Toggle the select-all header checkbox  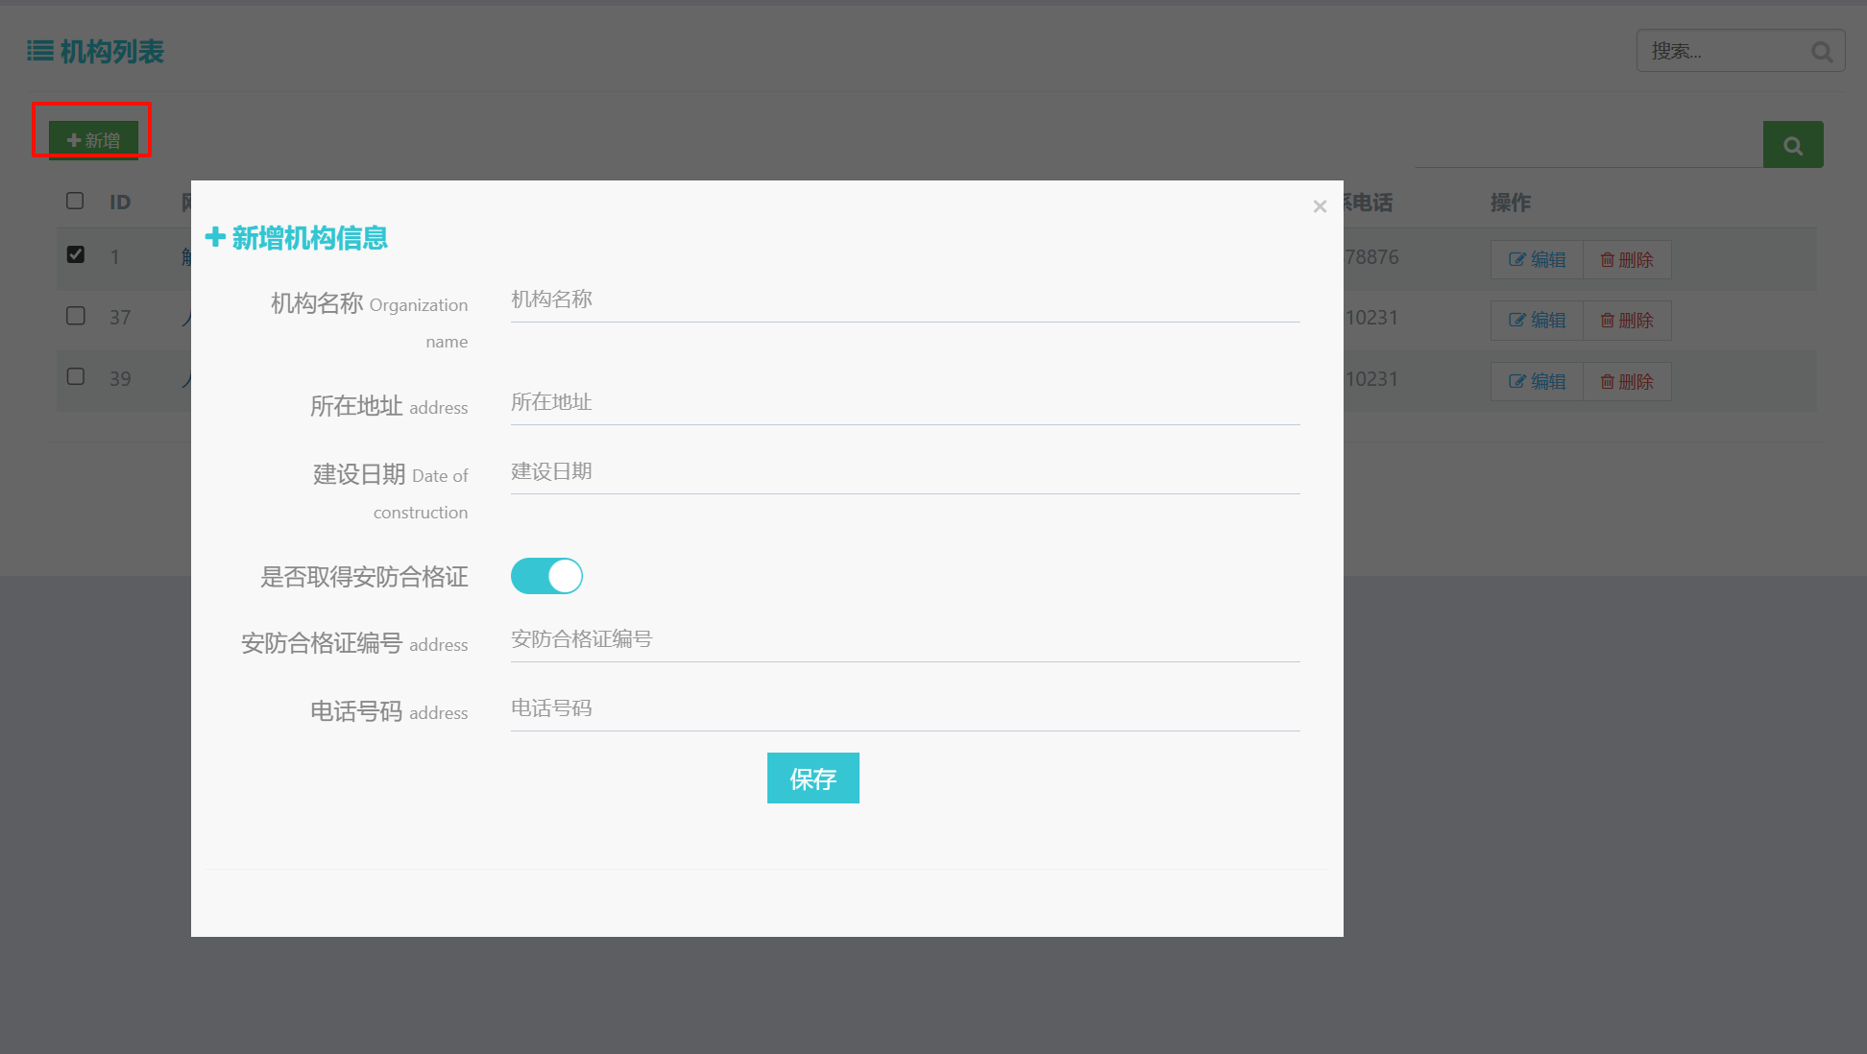click(x=75, y=201)
